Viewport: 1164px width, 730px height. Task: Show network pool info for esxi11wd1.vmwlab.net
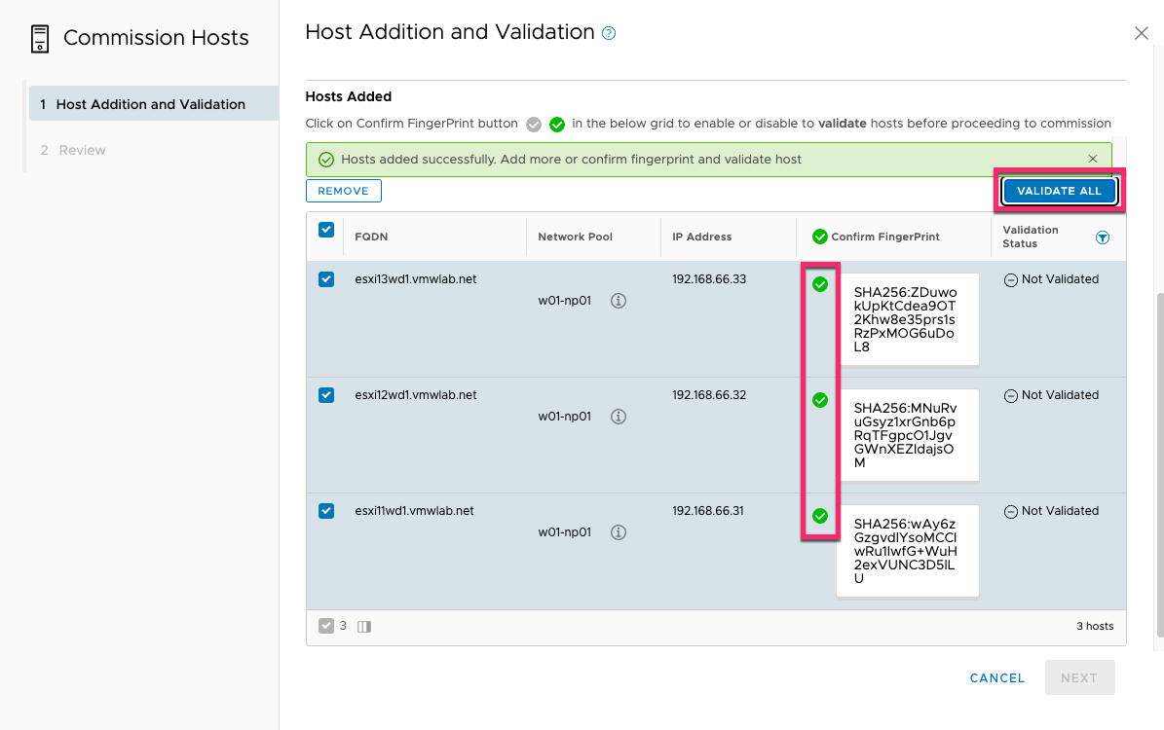pyautogui.click(x=619, y=531)
